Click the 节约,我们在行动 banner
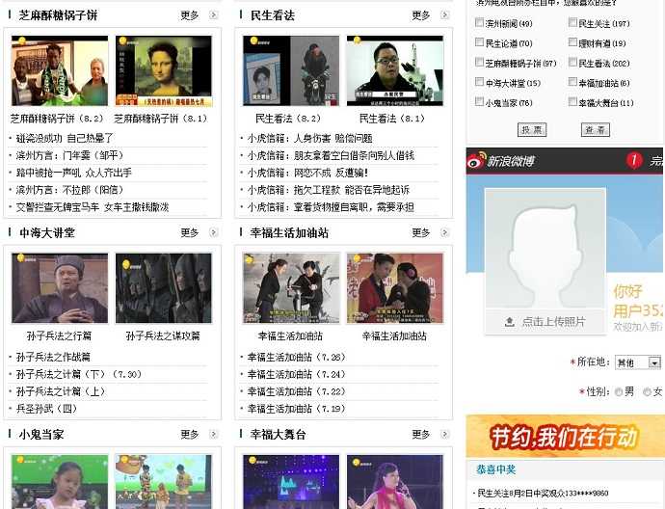The image size is (665, 509). tap(566, 437)
